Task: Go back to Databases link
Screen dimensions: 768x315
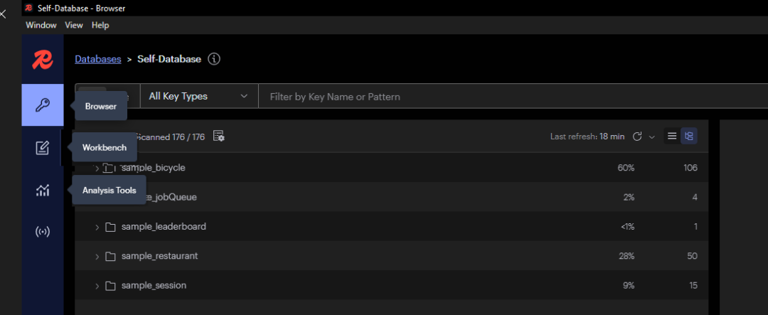Action: tap(98, 59)
